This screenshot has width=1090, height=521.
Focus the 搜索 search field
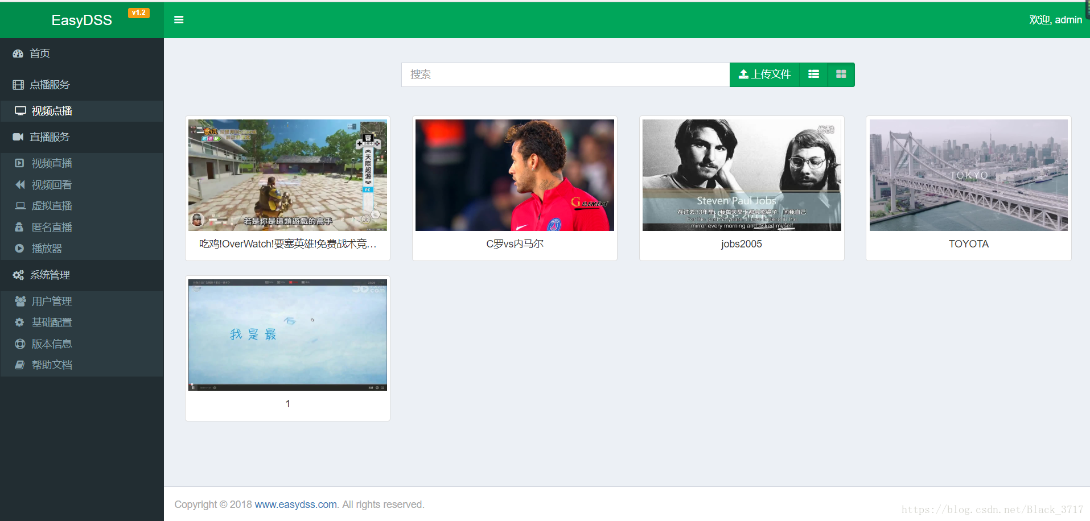(x=565, y=75)
